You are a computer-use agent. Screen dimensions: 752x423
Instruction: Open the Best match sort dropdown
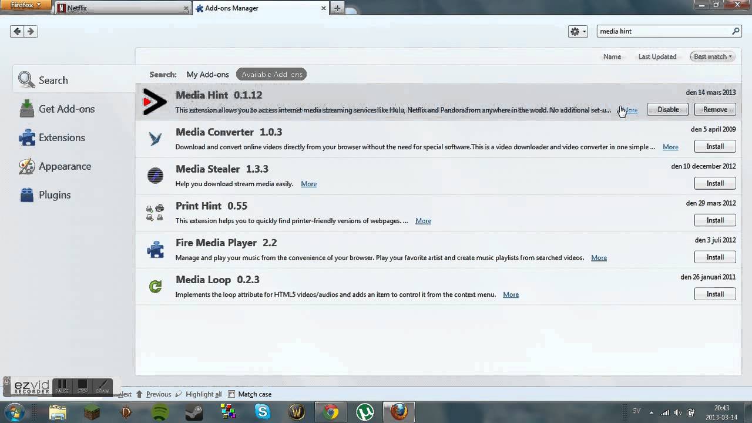click(x=713, y=56)
